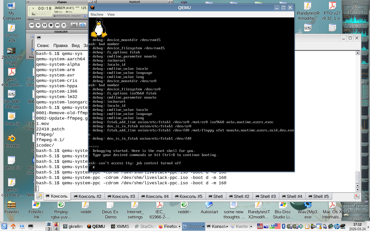Click inside the QEMU guest console screen

tap(191, 94)
